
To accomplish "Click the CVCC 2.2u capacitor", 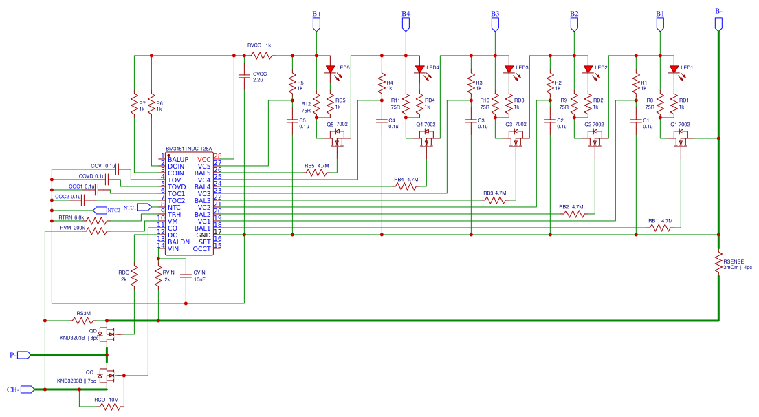I will point(243,76).
